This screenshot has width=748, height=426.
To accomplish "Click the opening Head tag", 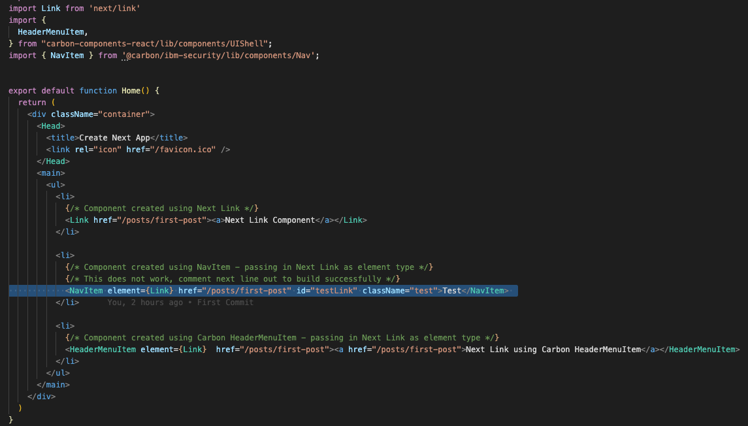I will (x=50, y=126).
